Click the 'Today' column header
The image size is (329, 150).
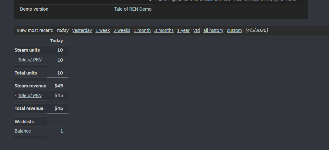coord(56,41)
